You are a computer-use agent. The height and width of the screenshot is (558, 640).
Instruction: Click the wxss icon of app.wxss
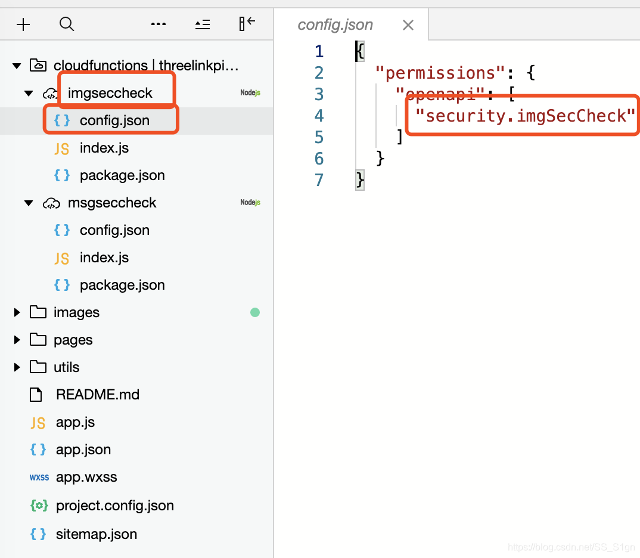tap(39, 477)
